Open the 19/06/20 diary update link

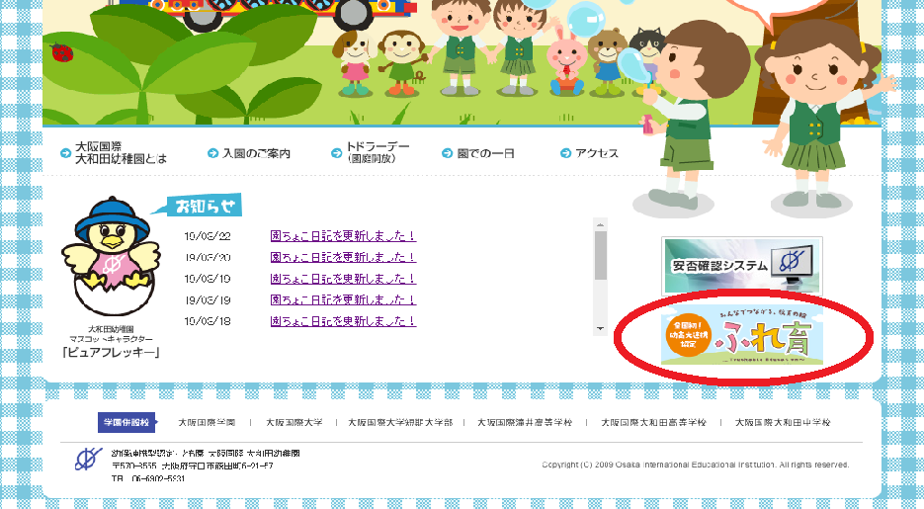[343, 257]
